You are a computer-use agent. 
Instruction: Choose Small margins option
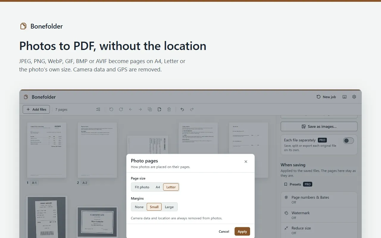click(x=154, y=207)
